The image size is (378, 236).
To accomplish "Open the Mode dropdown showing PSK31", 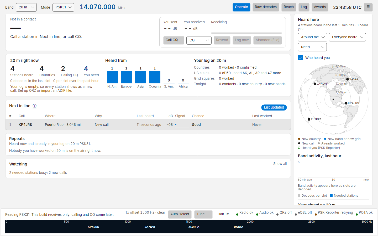I will tap(63, 7).
